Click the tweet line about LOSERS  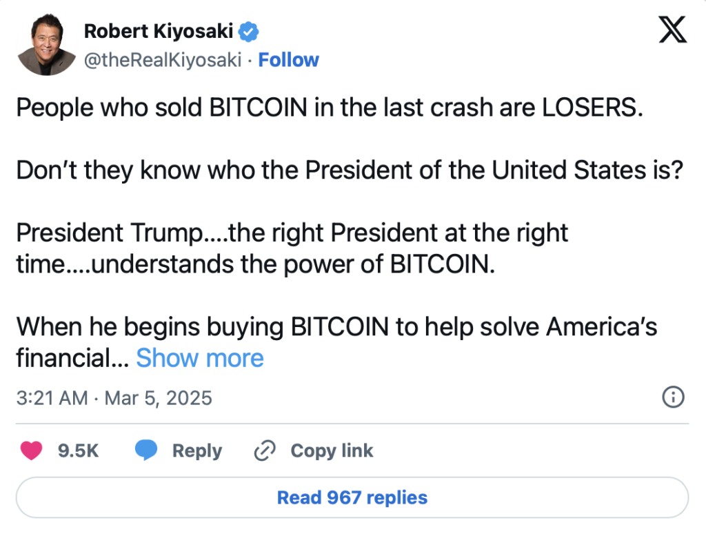pos(329,109)
